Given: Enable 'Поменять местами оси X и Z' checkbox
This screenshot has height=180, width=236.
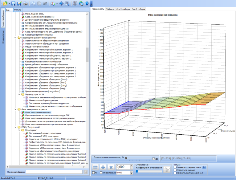Looking at the screenshot, I should tap(175, 173).
